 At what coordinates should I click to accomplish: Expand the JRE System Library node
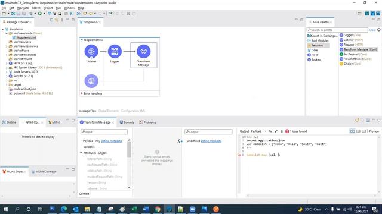coord(7,67)
